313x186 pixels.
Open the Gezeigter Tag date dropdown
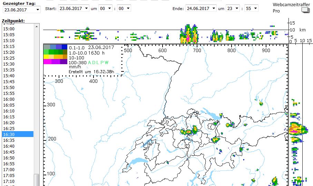point(21,10)
